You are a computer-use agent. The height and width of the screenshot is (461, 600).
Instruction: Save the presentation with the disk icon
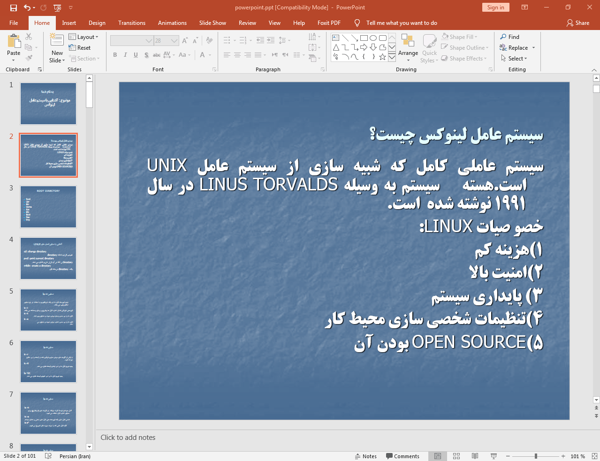[14, 8]
